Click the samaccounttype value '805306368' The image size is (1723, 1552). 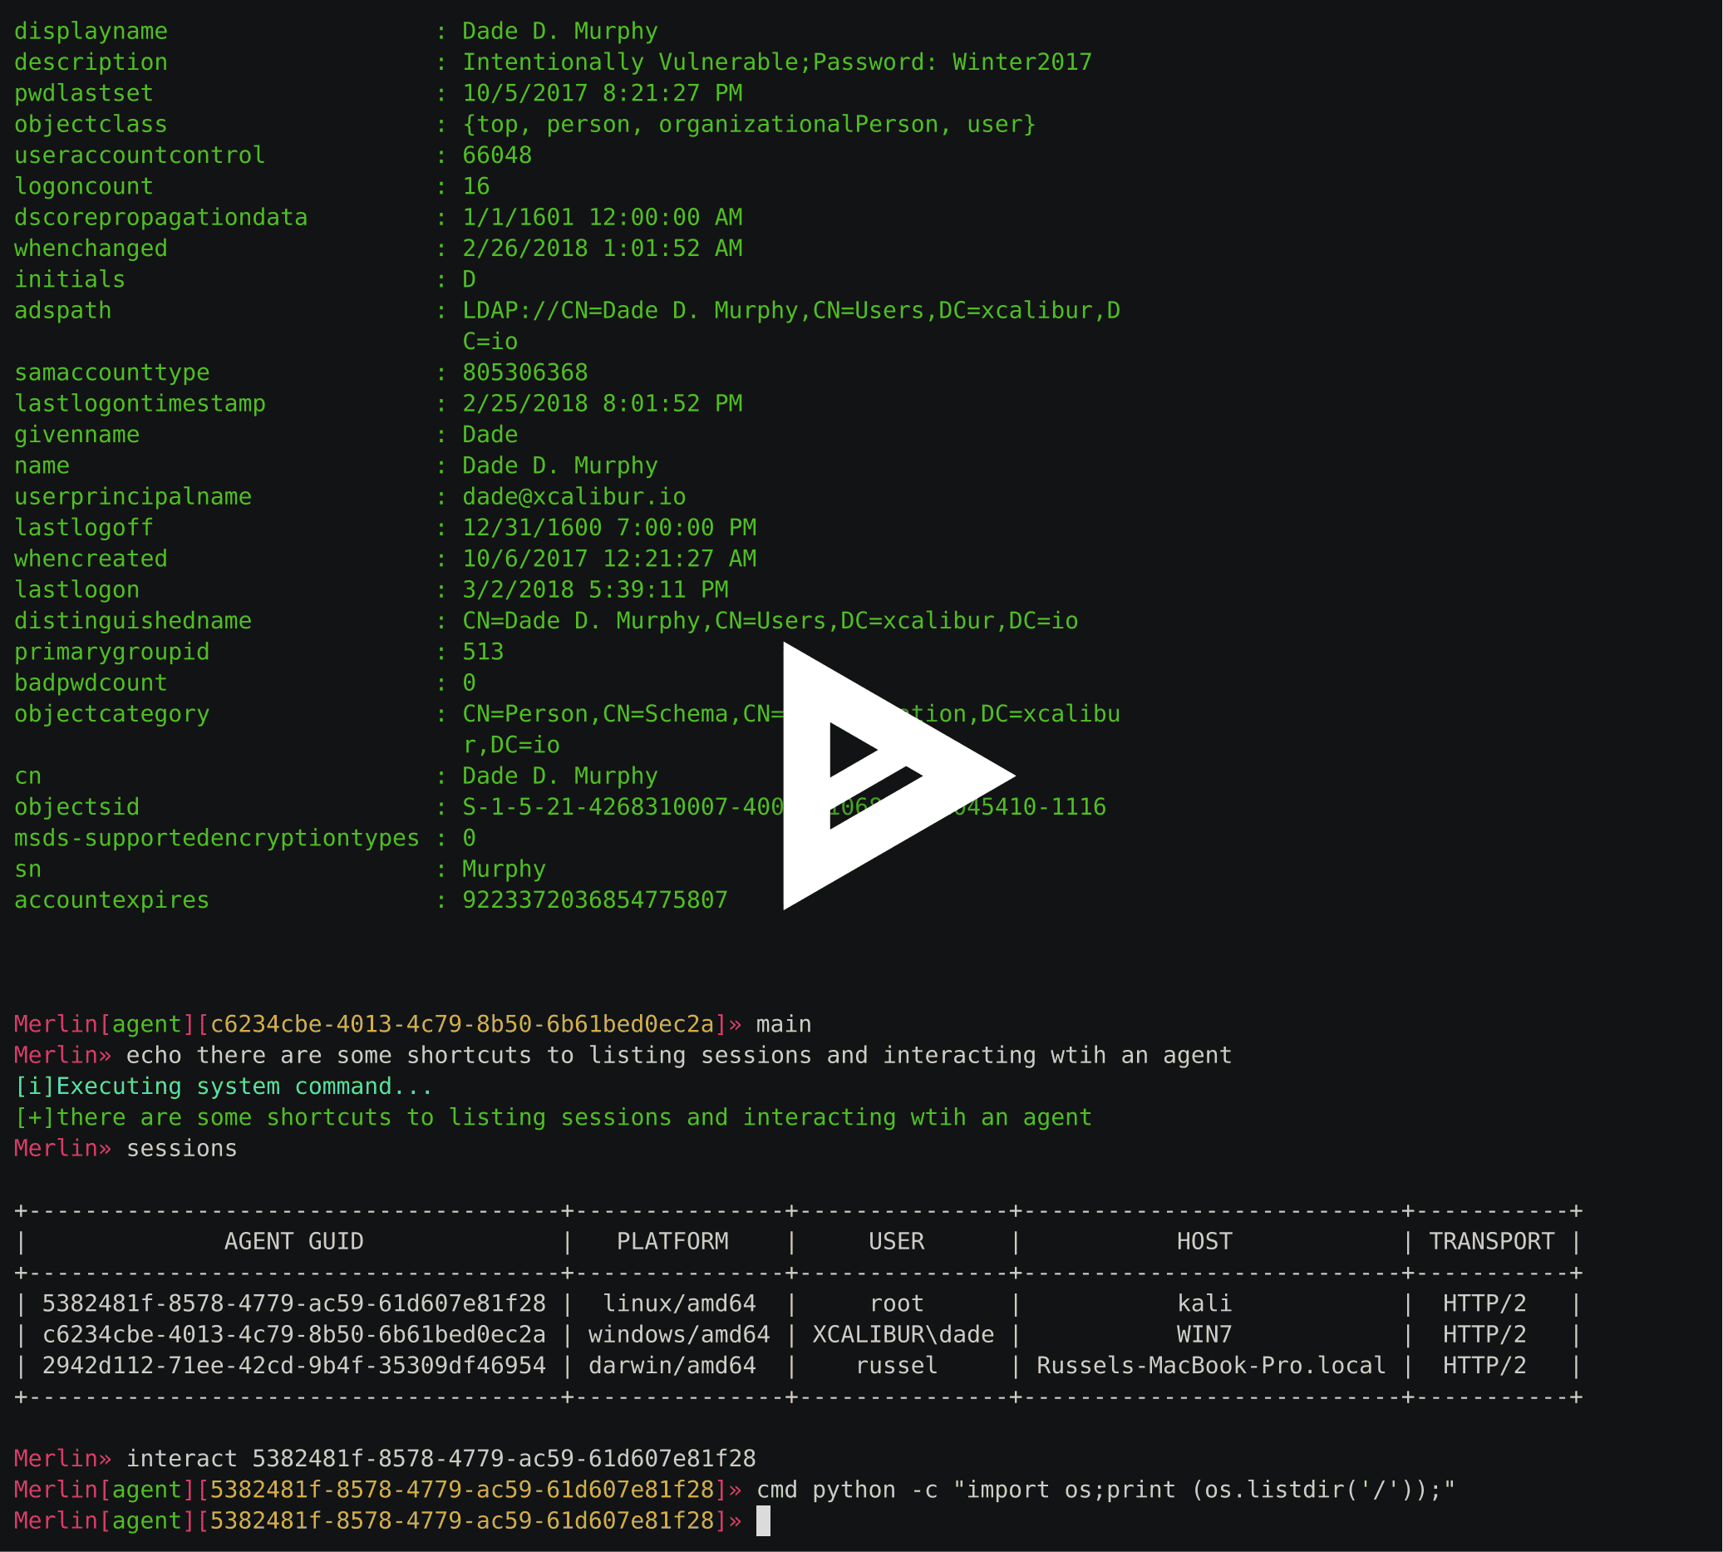525,372
